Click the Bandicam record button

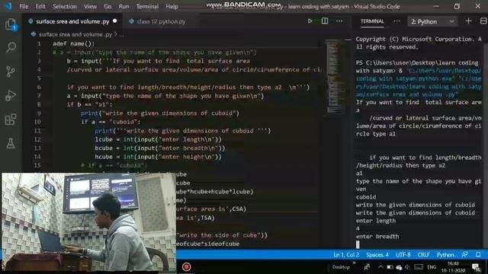(x=186, y=267)
